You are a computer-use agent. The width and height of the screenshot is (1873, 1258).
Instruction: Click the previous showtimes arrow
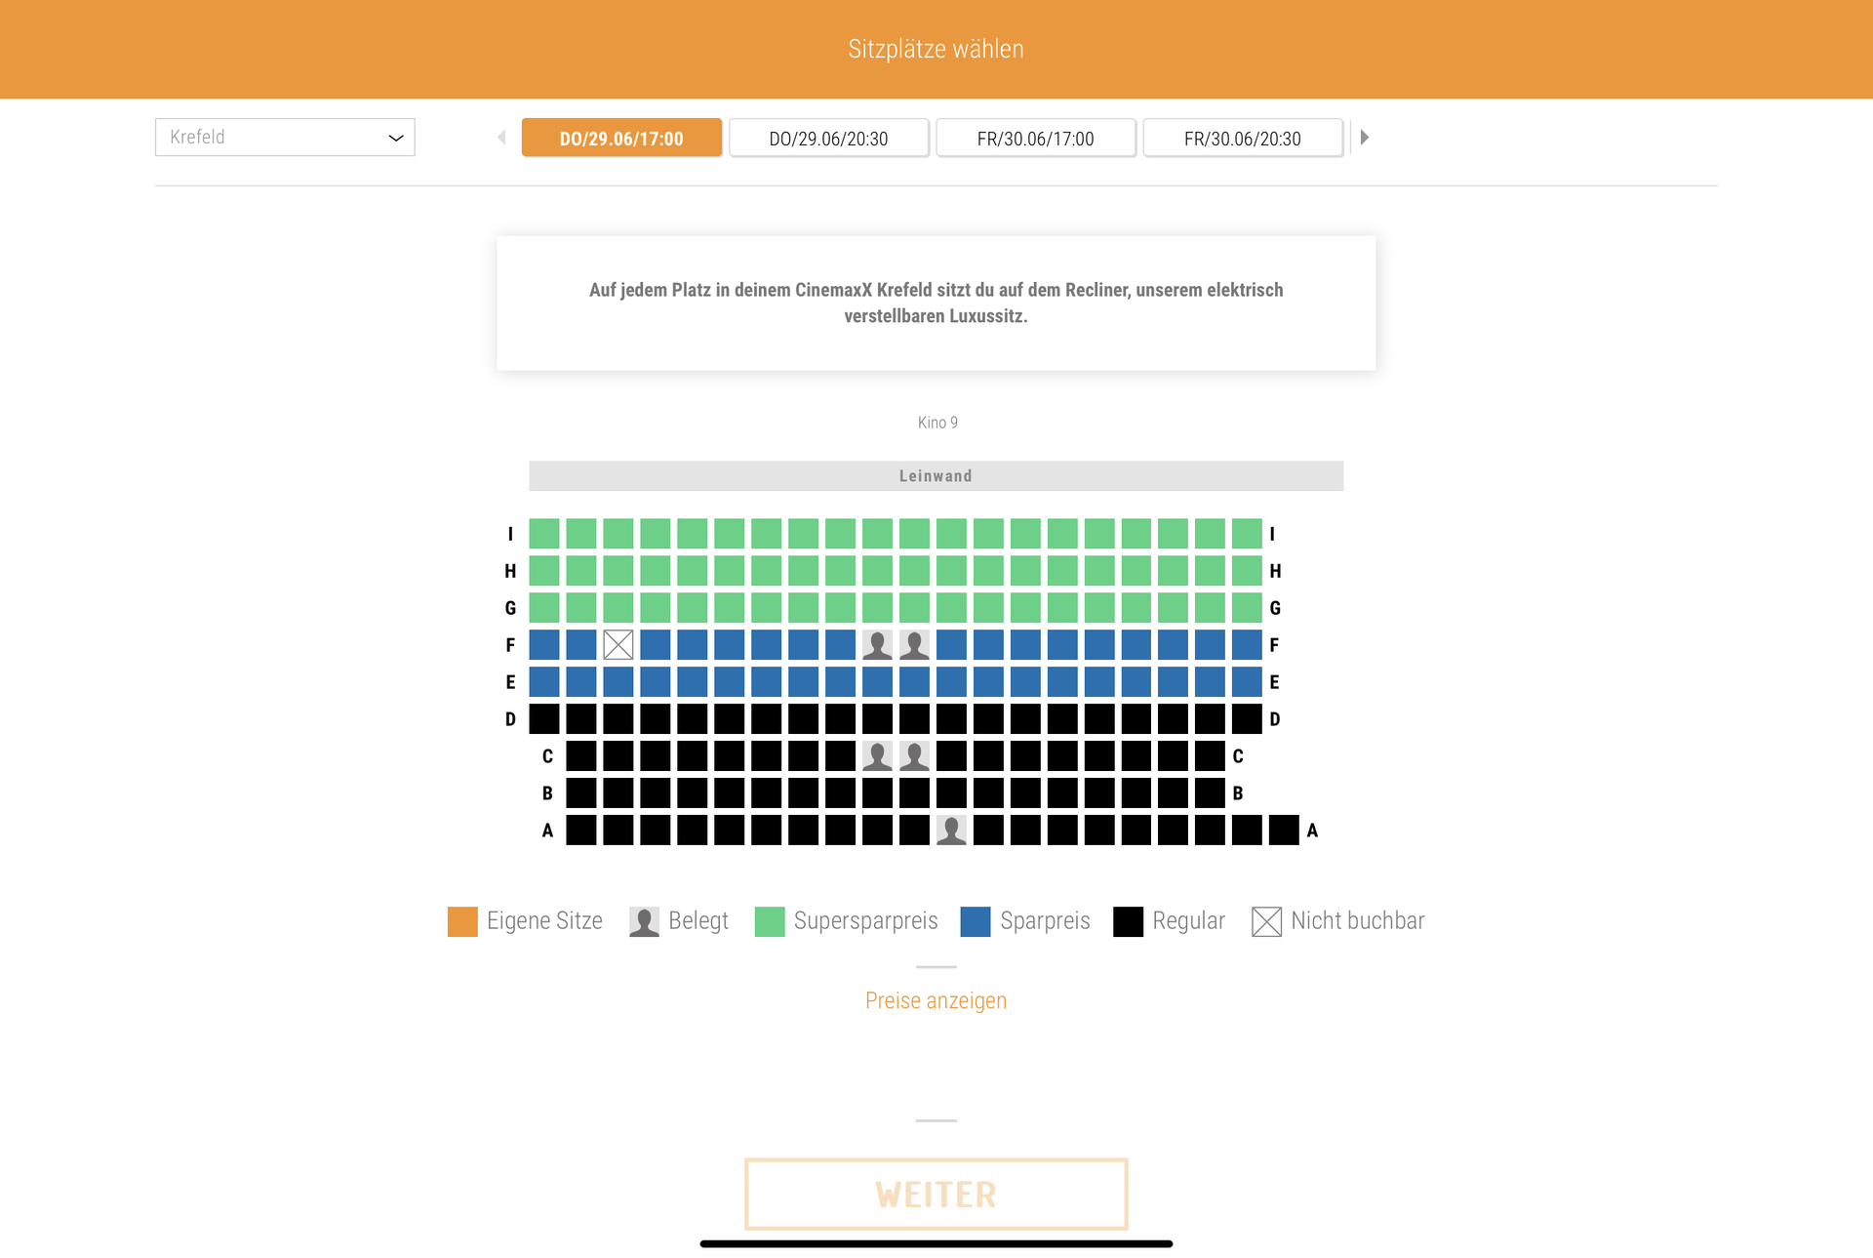click(x=501, y=138)
